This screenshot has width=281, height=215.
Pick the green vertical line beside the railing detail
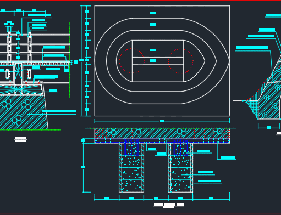pyautogui.click(x=70, y=60)
